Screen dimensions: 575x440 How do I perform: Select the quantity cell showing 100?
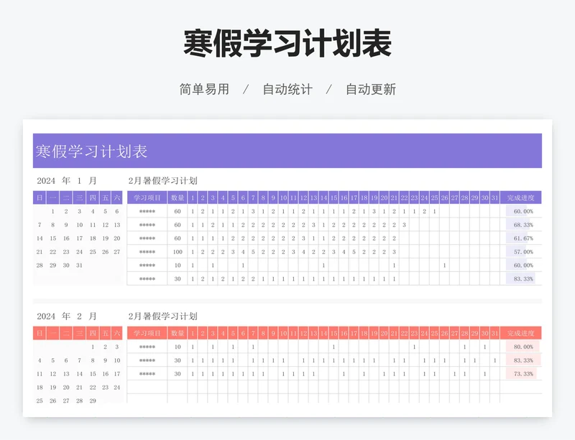pyautogui.click(x=178, y=252)
